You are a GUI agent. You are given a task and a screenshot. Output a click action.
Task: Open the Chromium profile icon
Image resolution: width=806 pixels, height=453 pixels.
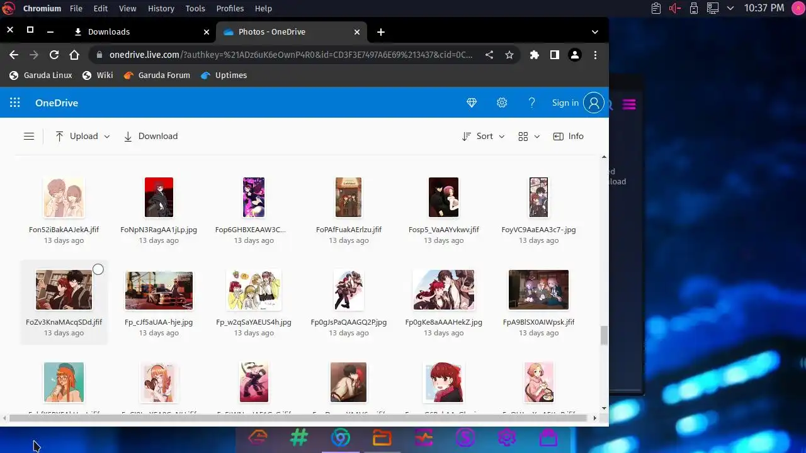point(575,55)
